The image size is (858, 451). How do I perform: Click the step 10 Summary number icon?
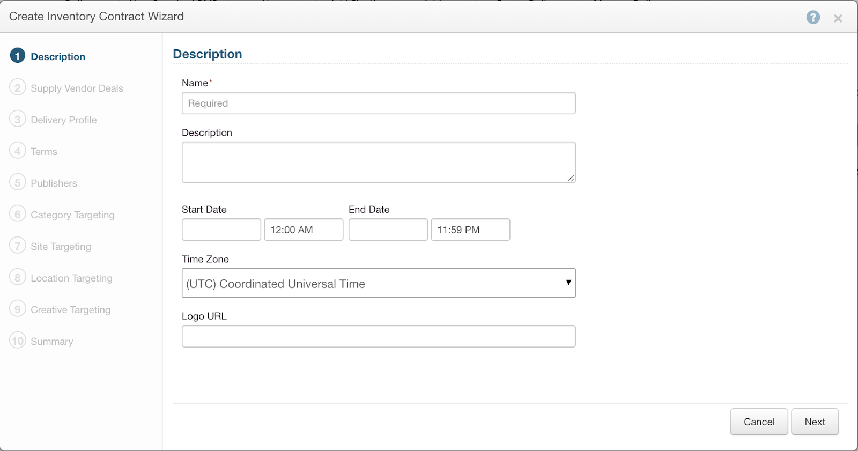tap(18, 341)
